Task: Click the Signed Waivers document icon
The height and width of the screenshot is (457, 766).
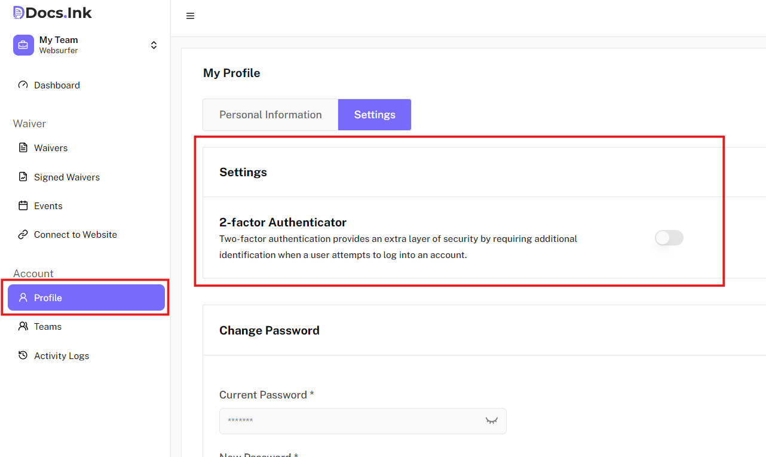Action: click(x=23, y=177)
